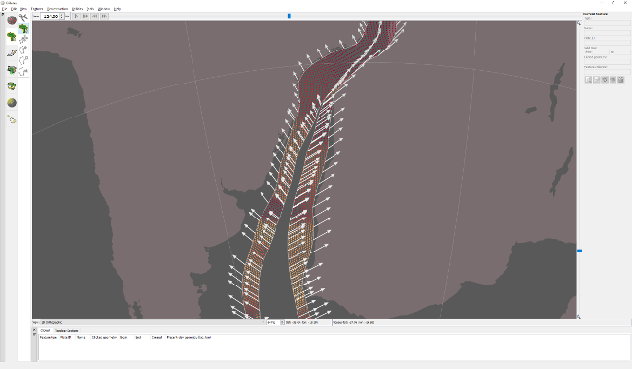
Task: Click the Feature collection field
Action: (x=607, y=72)
